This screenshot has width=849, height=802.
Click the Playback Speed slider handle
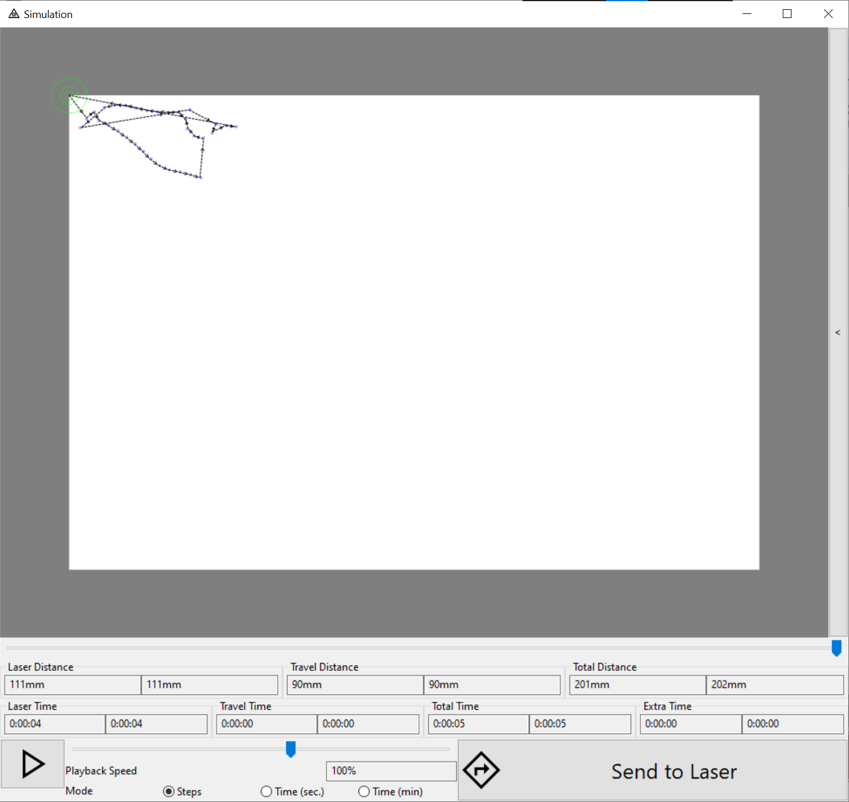tap(291, 749)
